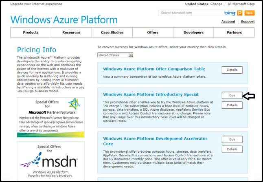Click the Windows Azure Platform logo
This screenshot has width=263, height=182.
pyautogui.click(x=64, y=20)
